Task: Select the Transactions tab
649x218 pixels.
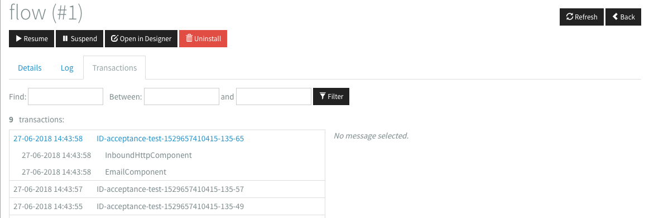Action: click(x=114, y=68)
